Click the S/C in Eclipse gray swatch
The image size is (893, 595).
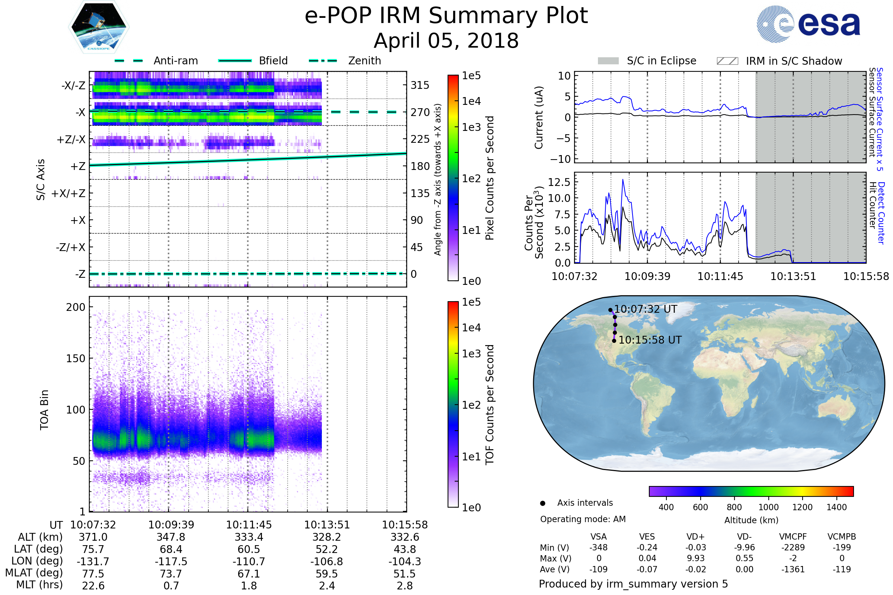[608, 61]
